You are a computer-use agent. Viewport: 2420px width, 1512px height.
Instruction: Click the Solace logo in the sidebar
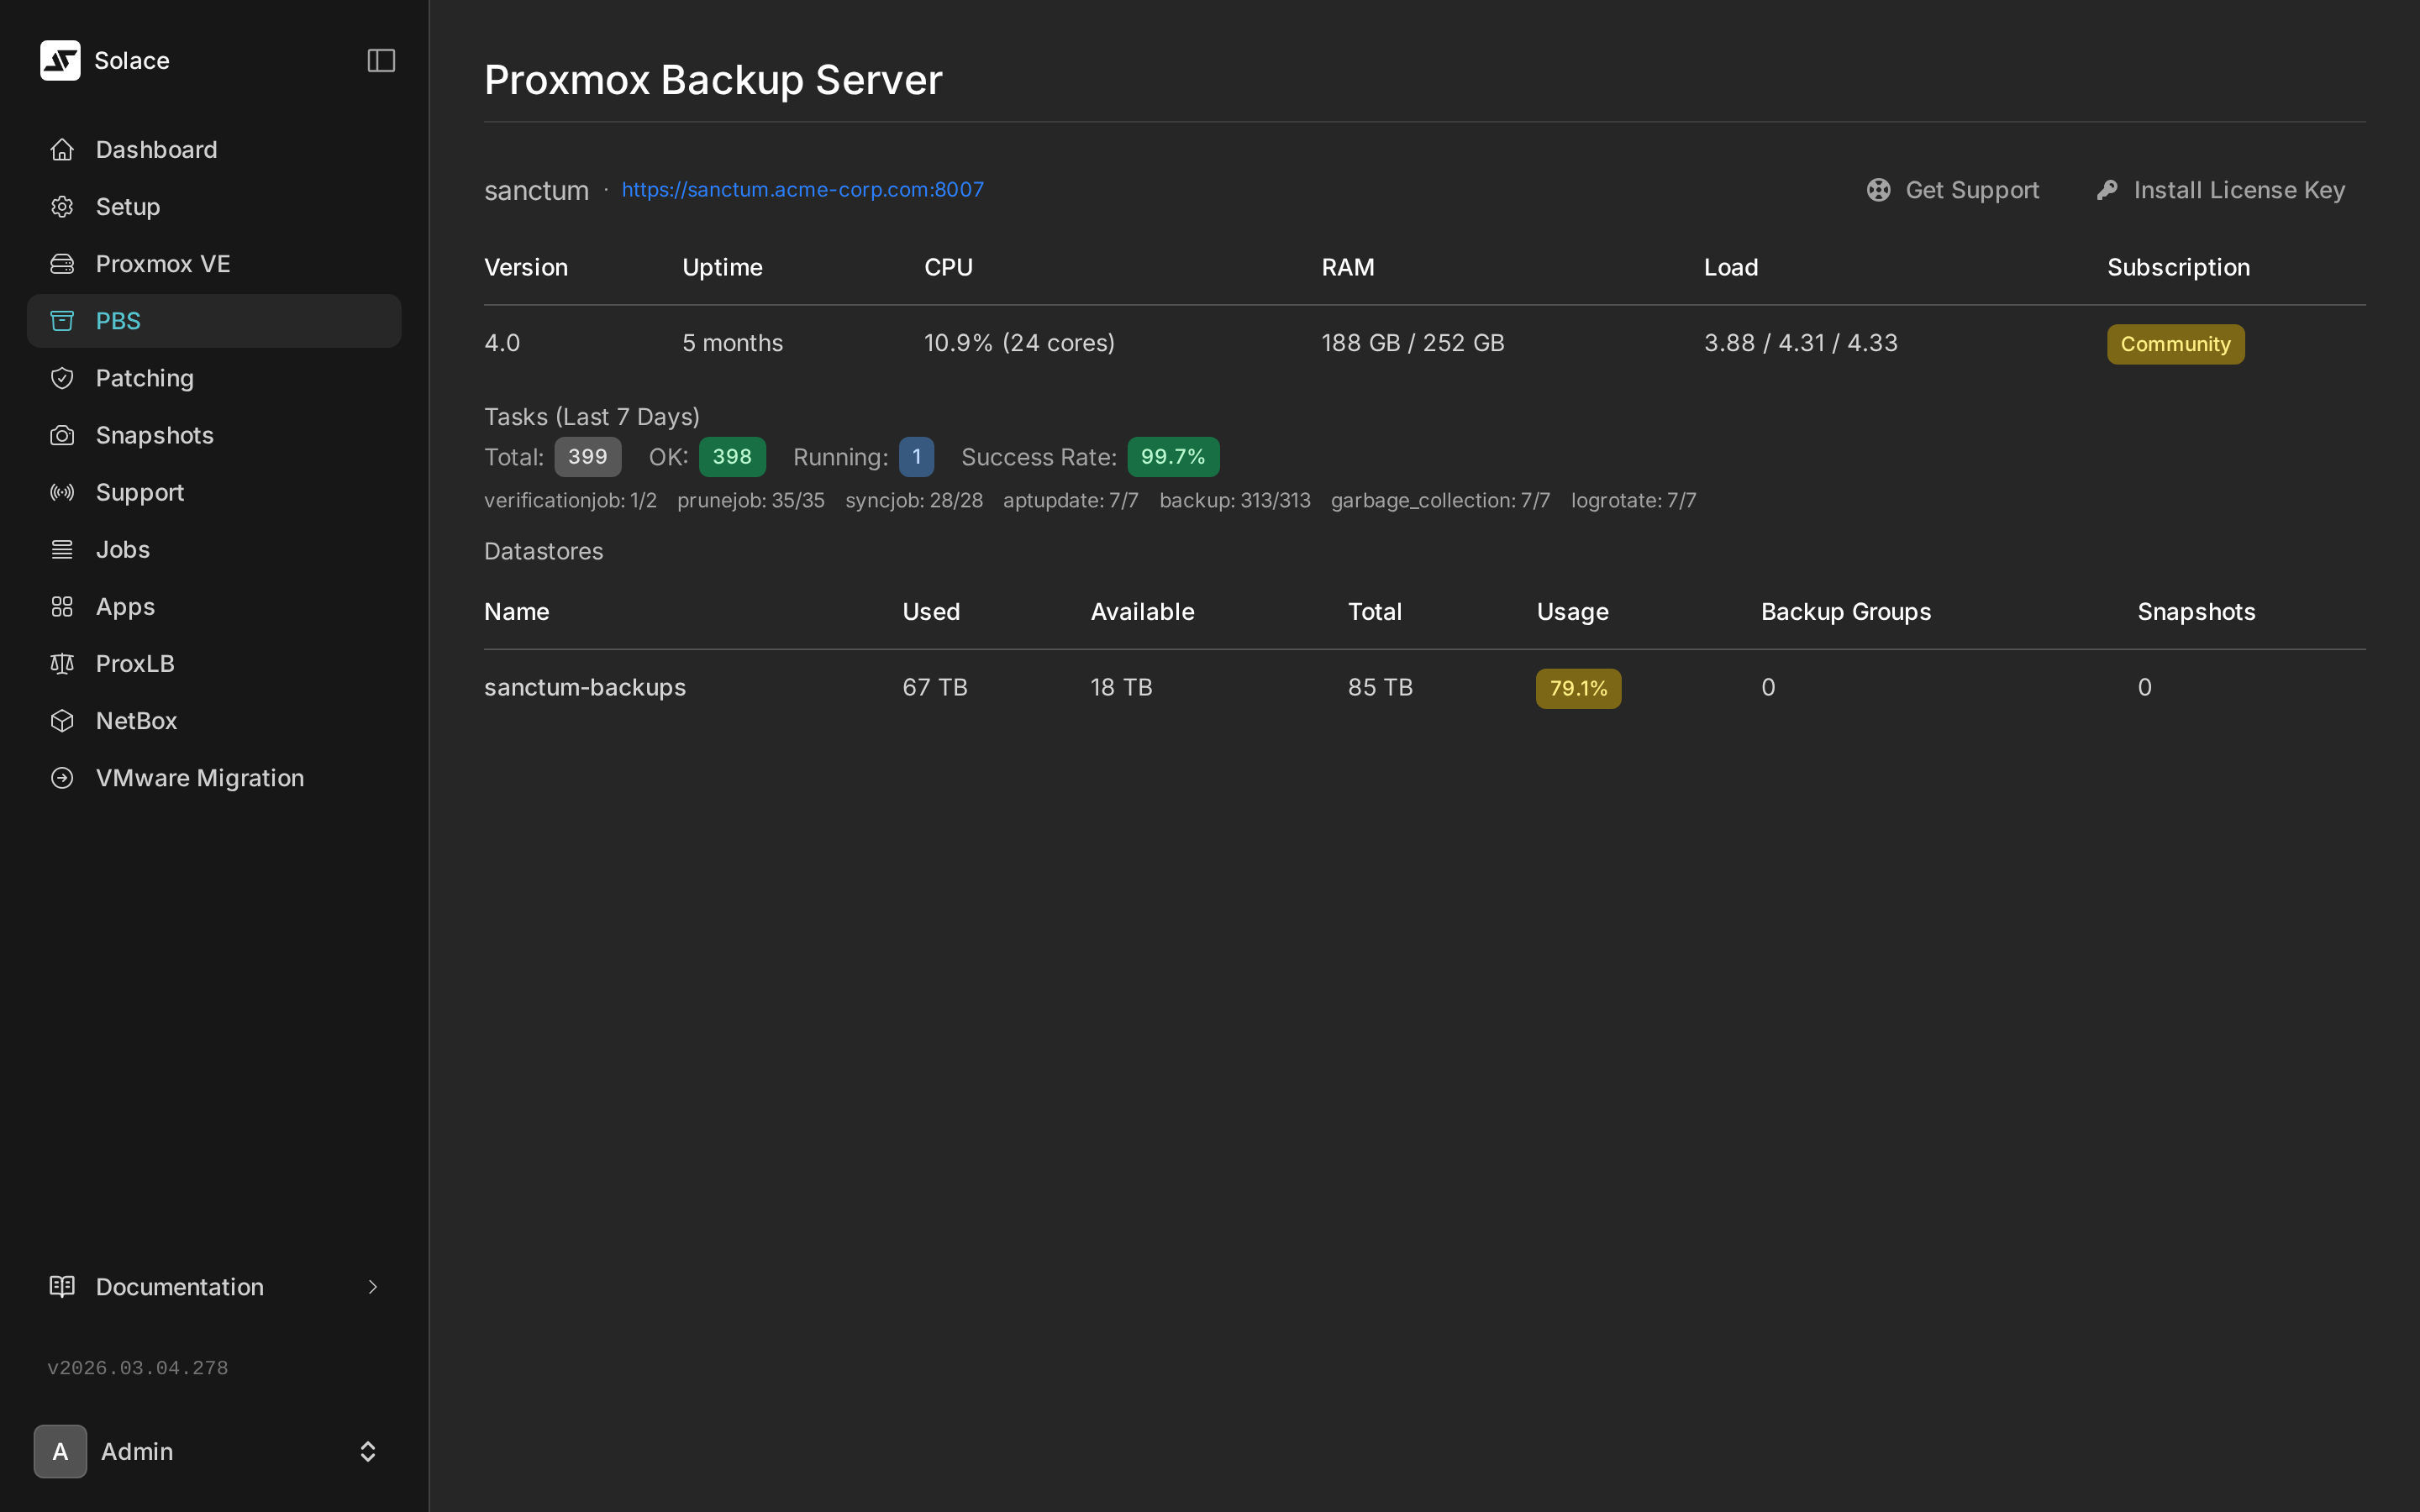[x=60, y=60]
